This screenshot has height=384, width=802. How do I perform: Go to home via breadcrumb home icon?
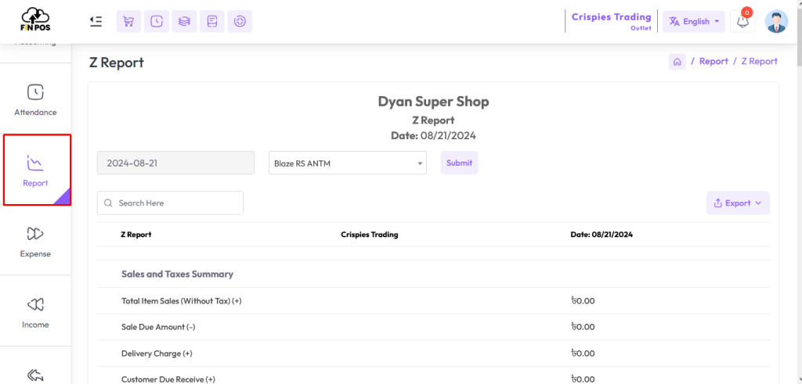(x=677, y=62)
